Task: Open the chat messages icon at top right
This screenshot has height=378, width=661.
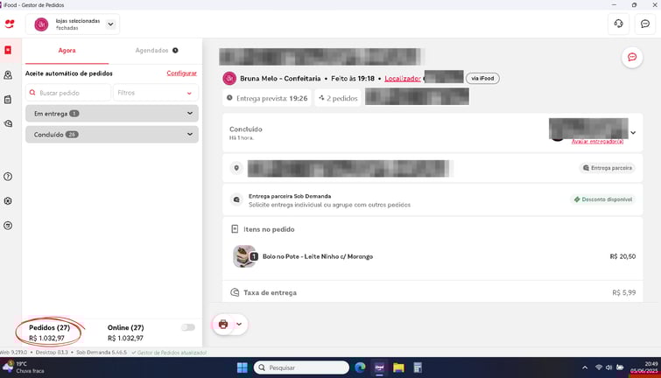Action: [x=645, y=24]
